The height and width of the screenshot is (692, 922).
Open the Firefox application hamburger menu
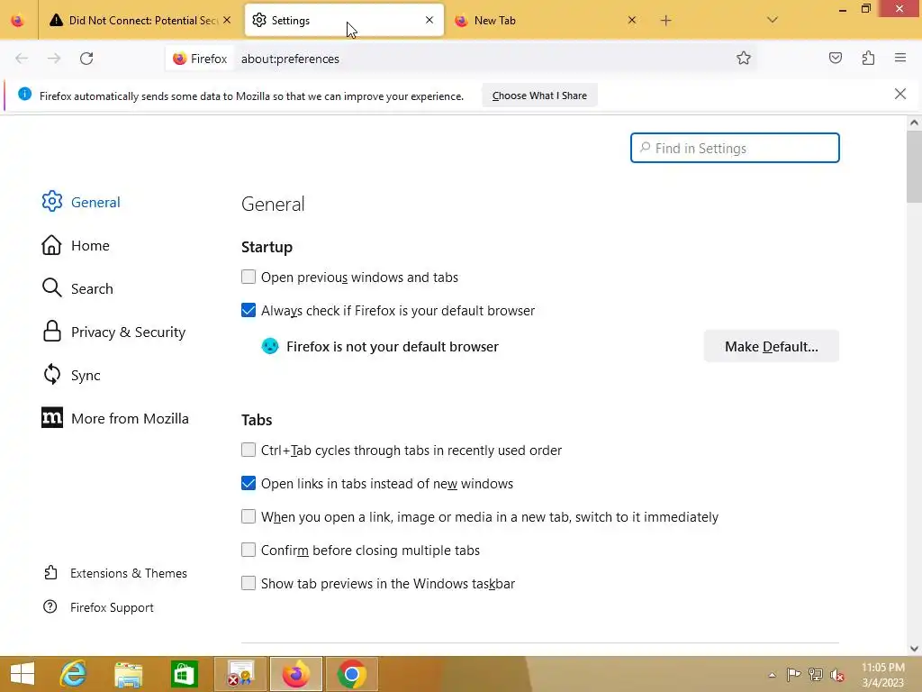(900, 58)
